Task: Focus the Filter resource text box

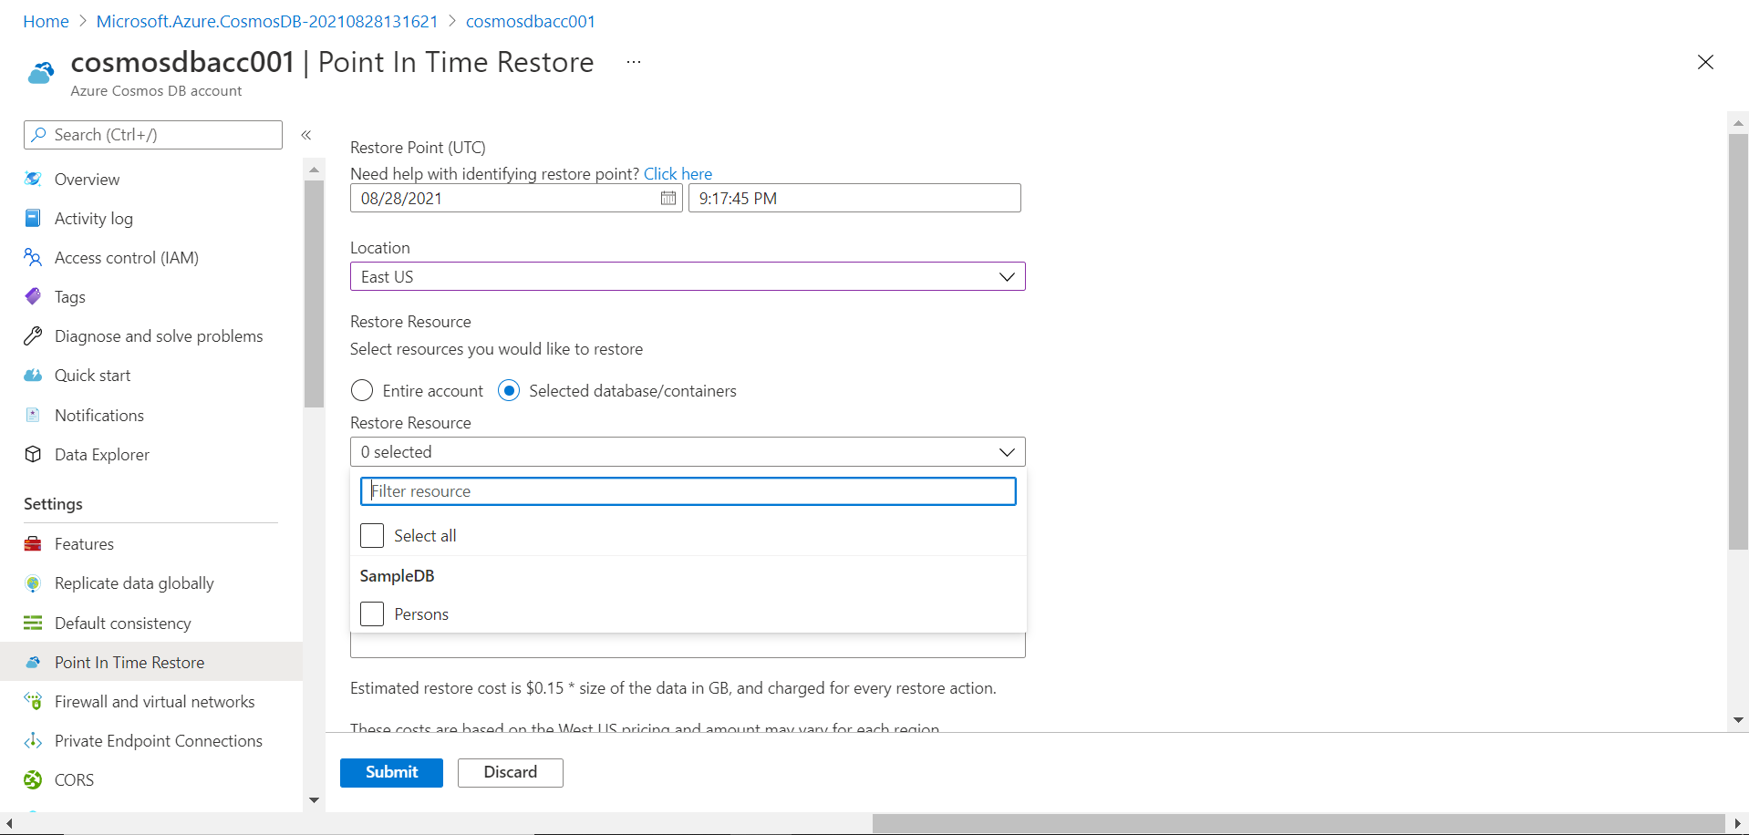Action: [688, 491]
